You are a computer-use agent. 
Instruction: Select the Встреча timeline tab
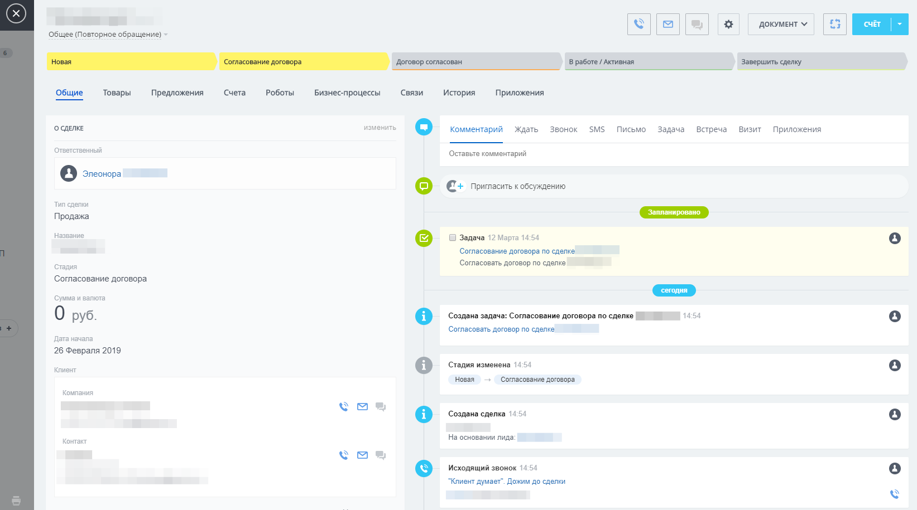(x=712, y=129)
